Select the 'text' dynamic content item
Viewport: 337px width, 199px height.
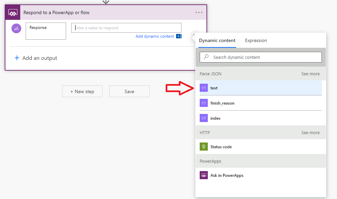(261, 88)
